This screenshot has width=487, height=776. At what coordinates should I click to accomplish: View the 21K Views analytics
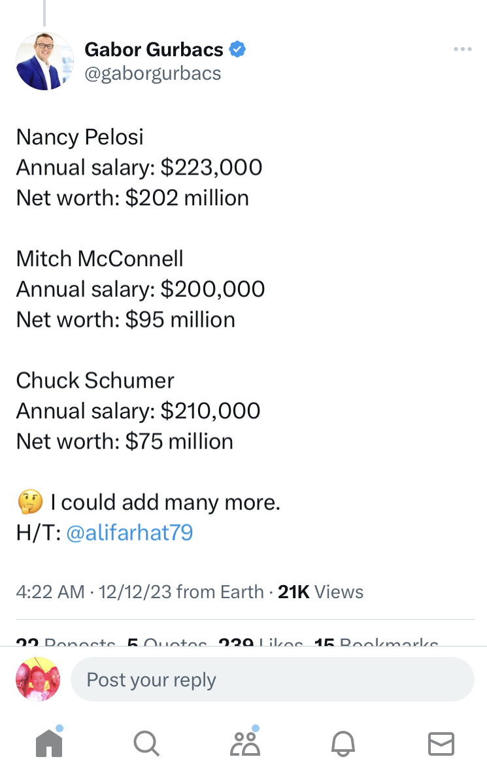(x=320, y=592)
